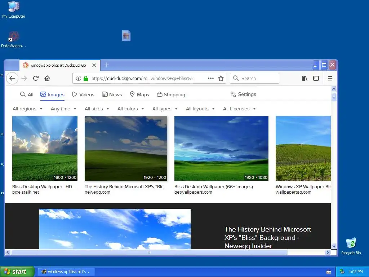The image size is (369, 277).
Task: Click the vertical scrollbar up arrow
Action: pos(334,89)
